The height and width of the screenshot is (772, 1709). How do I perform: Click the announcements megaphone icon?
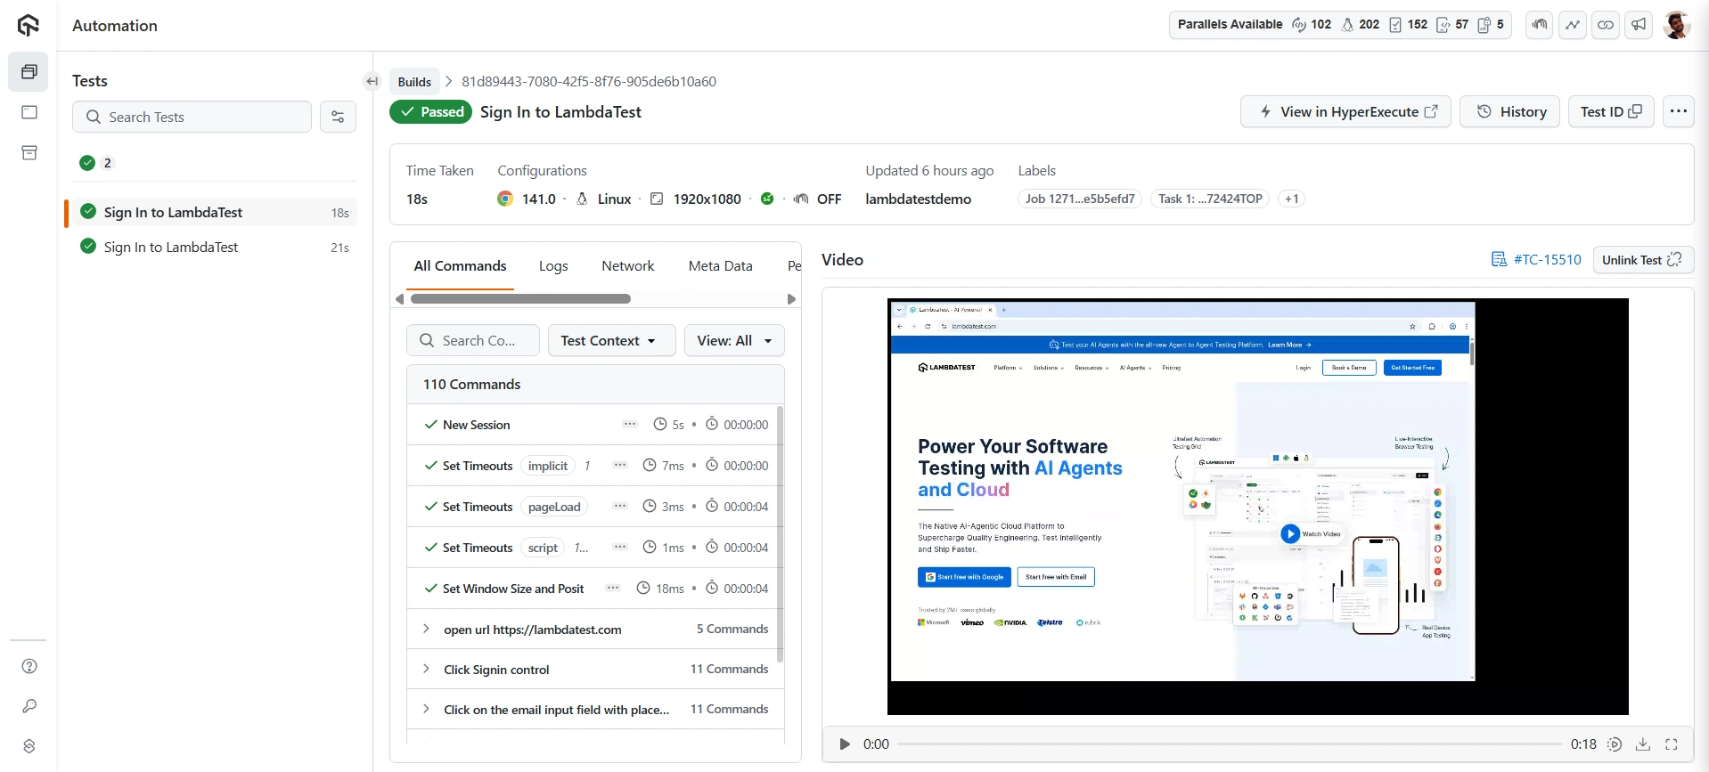pos(1638,25)
